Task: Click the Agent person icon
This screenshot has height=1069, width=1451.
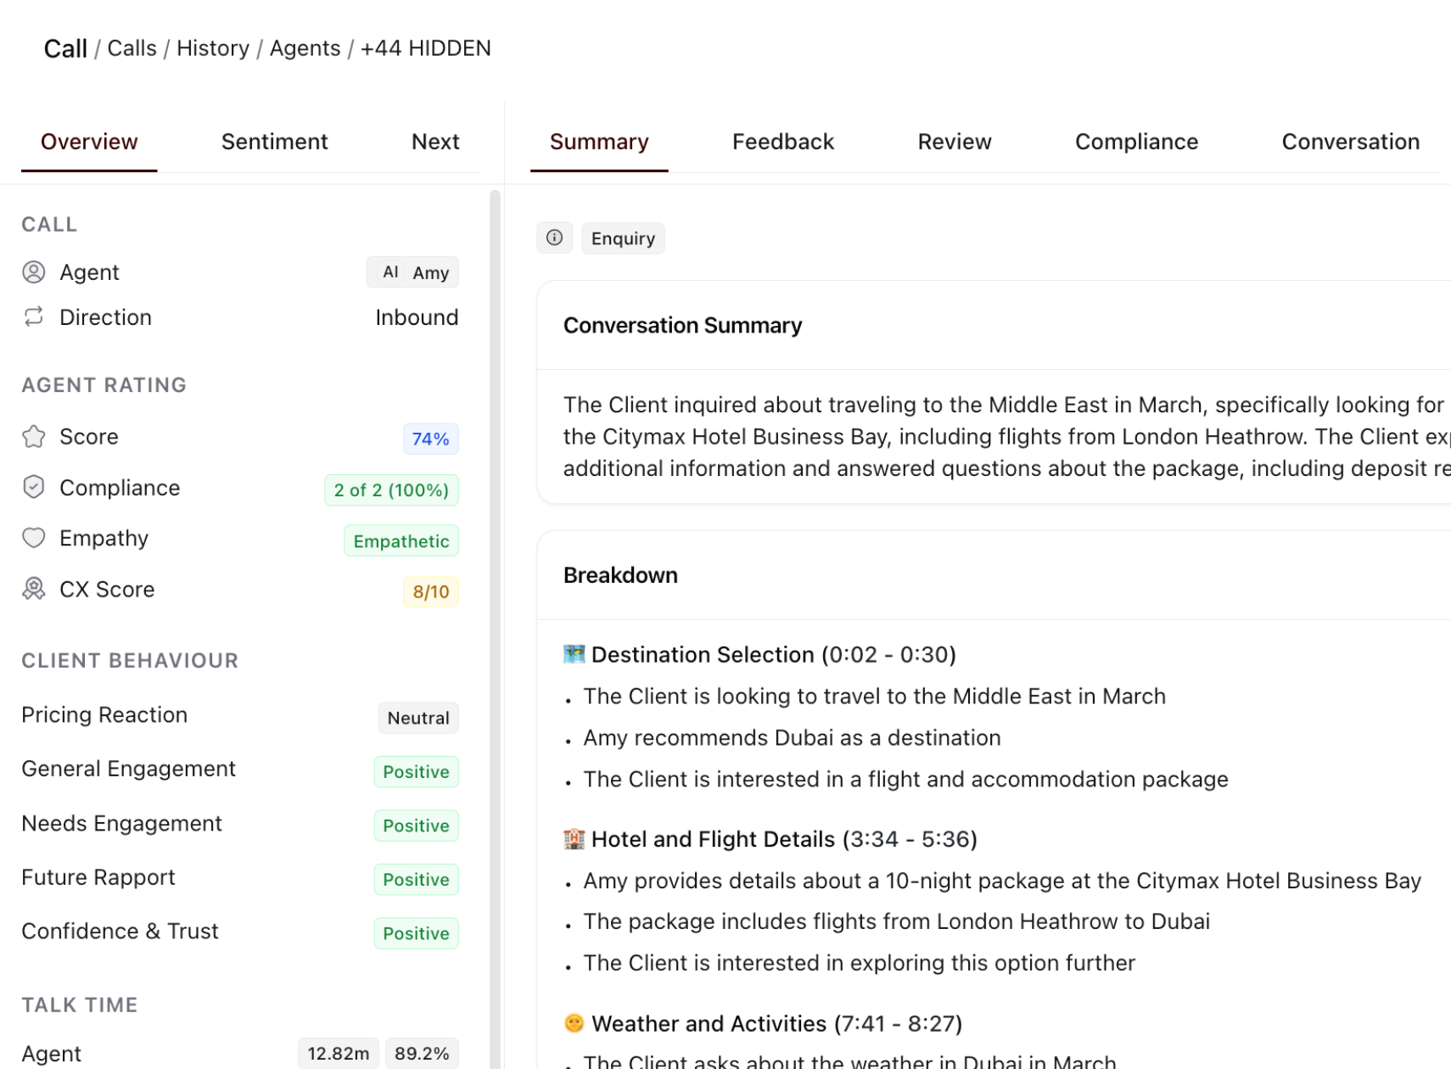Action: click(33, 272)
